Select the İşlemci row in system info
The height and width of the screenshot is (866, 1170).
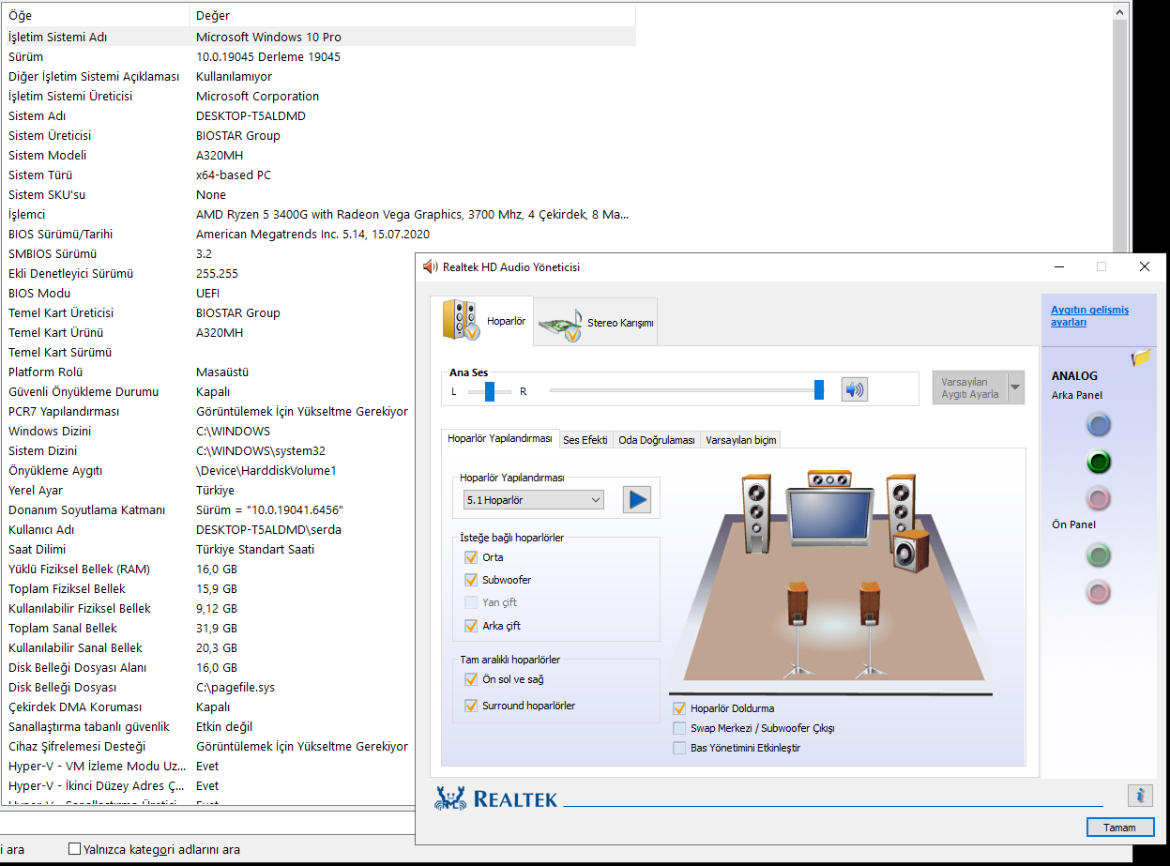(318, 214)
